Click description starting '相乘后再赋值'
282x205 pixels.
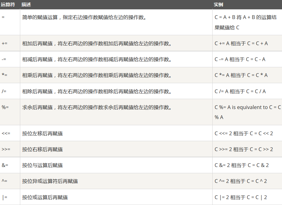click(97, 75)
